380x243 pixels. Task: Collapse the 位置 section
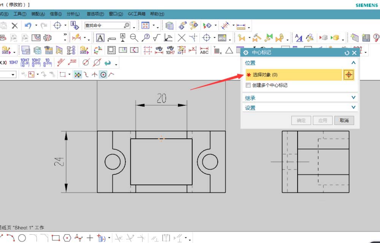pos(353,63)
